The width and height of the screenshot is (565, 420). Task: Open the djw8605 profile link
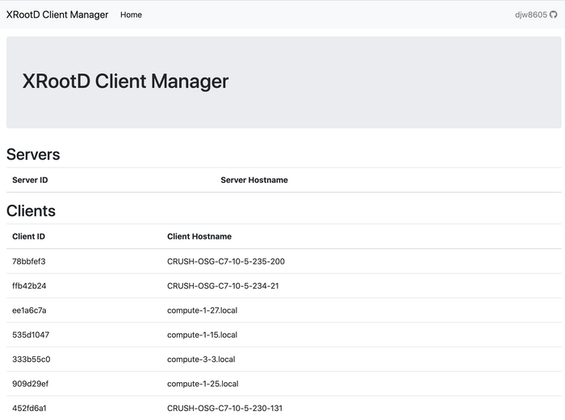(531, 15)
